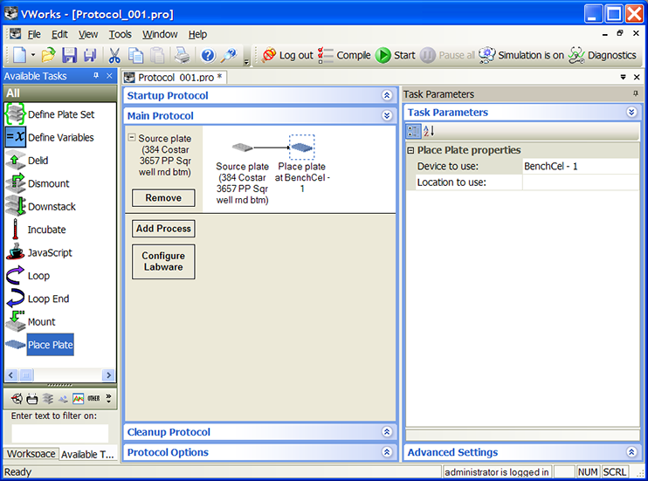Click the Configure Labware button

[163, 262]
